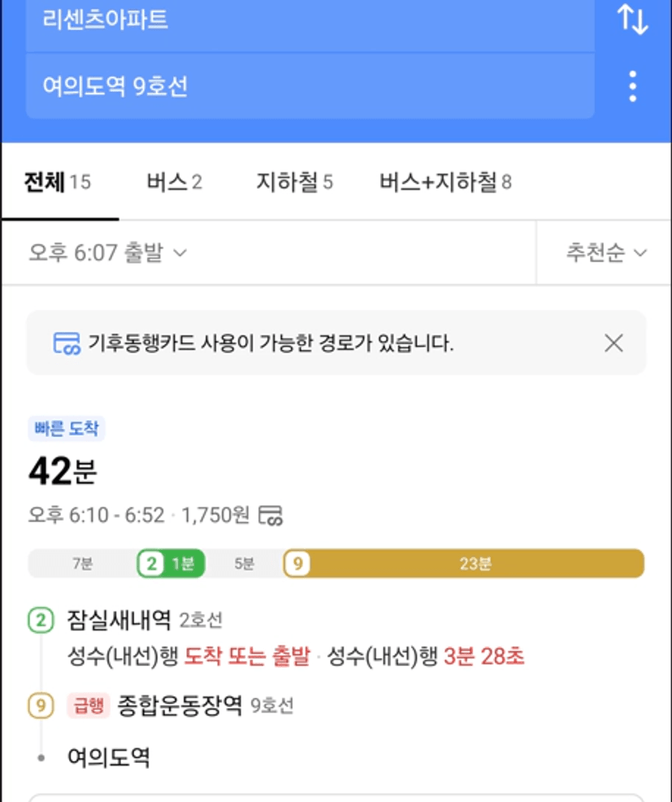Select the 전체 15 tab
672x802 pixels.
coord(58,182)
